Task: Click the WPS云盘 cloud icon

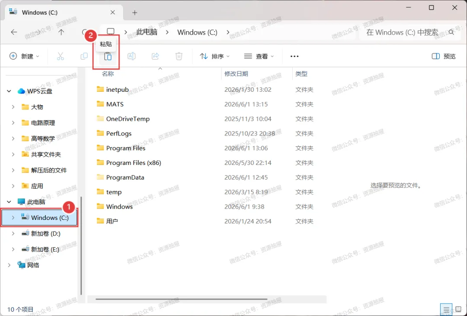Action: pyautogui.click(x=21, y=91)
